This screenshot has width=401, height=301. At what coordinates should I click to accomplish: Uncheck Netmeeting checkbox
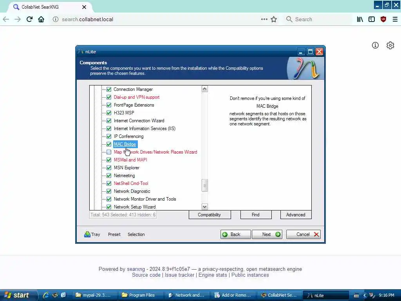tap(109, 176)
